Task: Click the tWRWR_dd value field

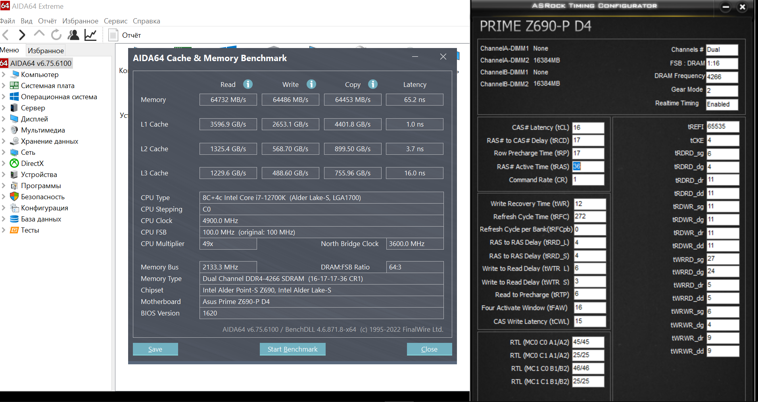Action: 723,351
